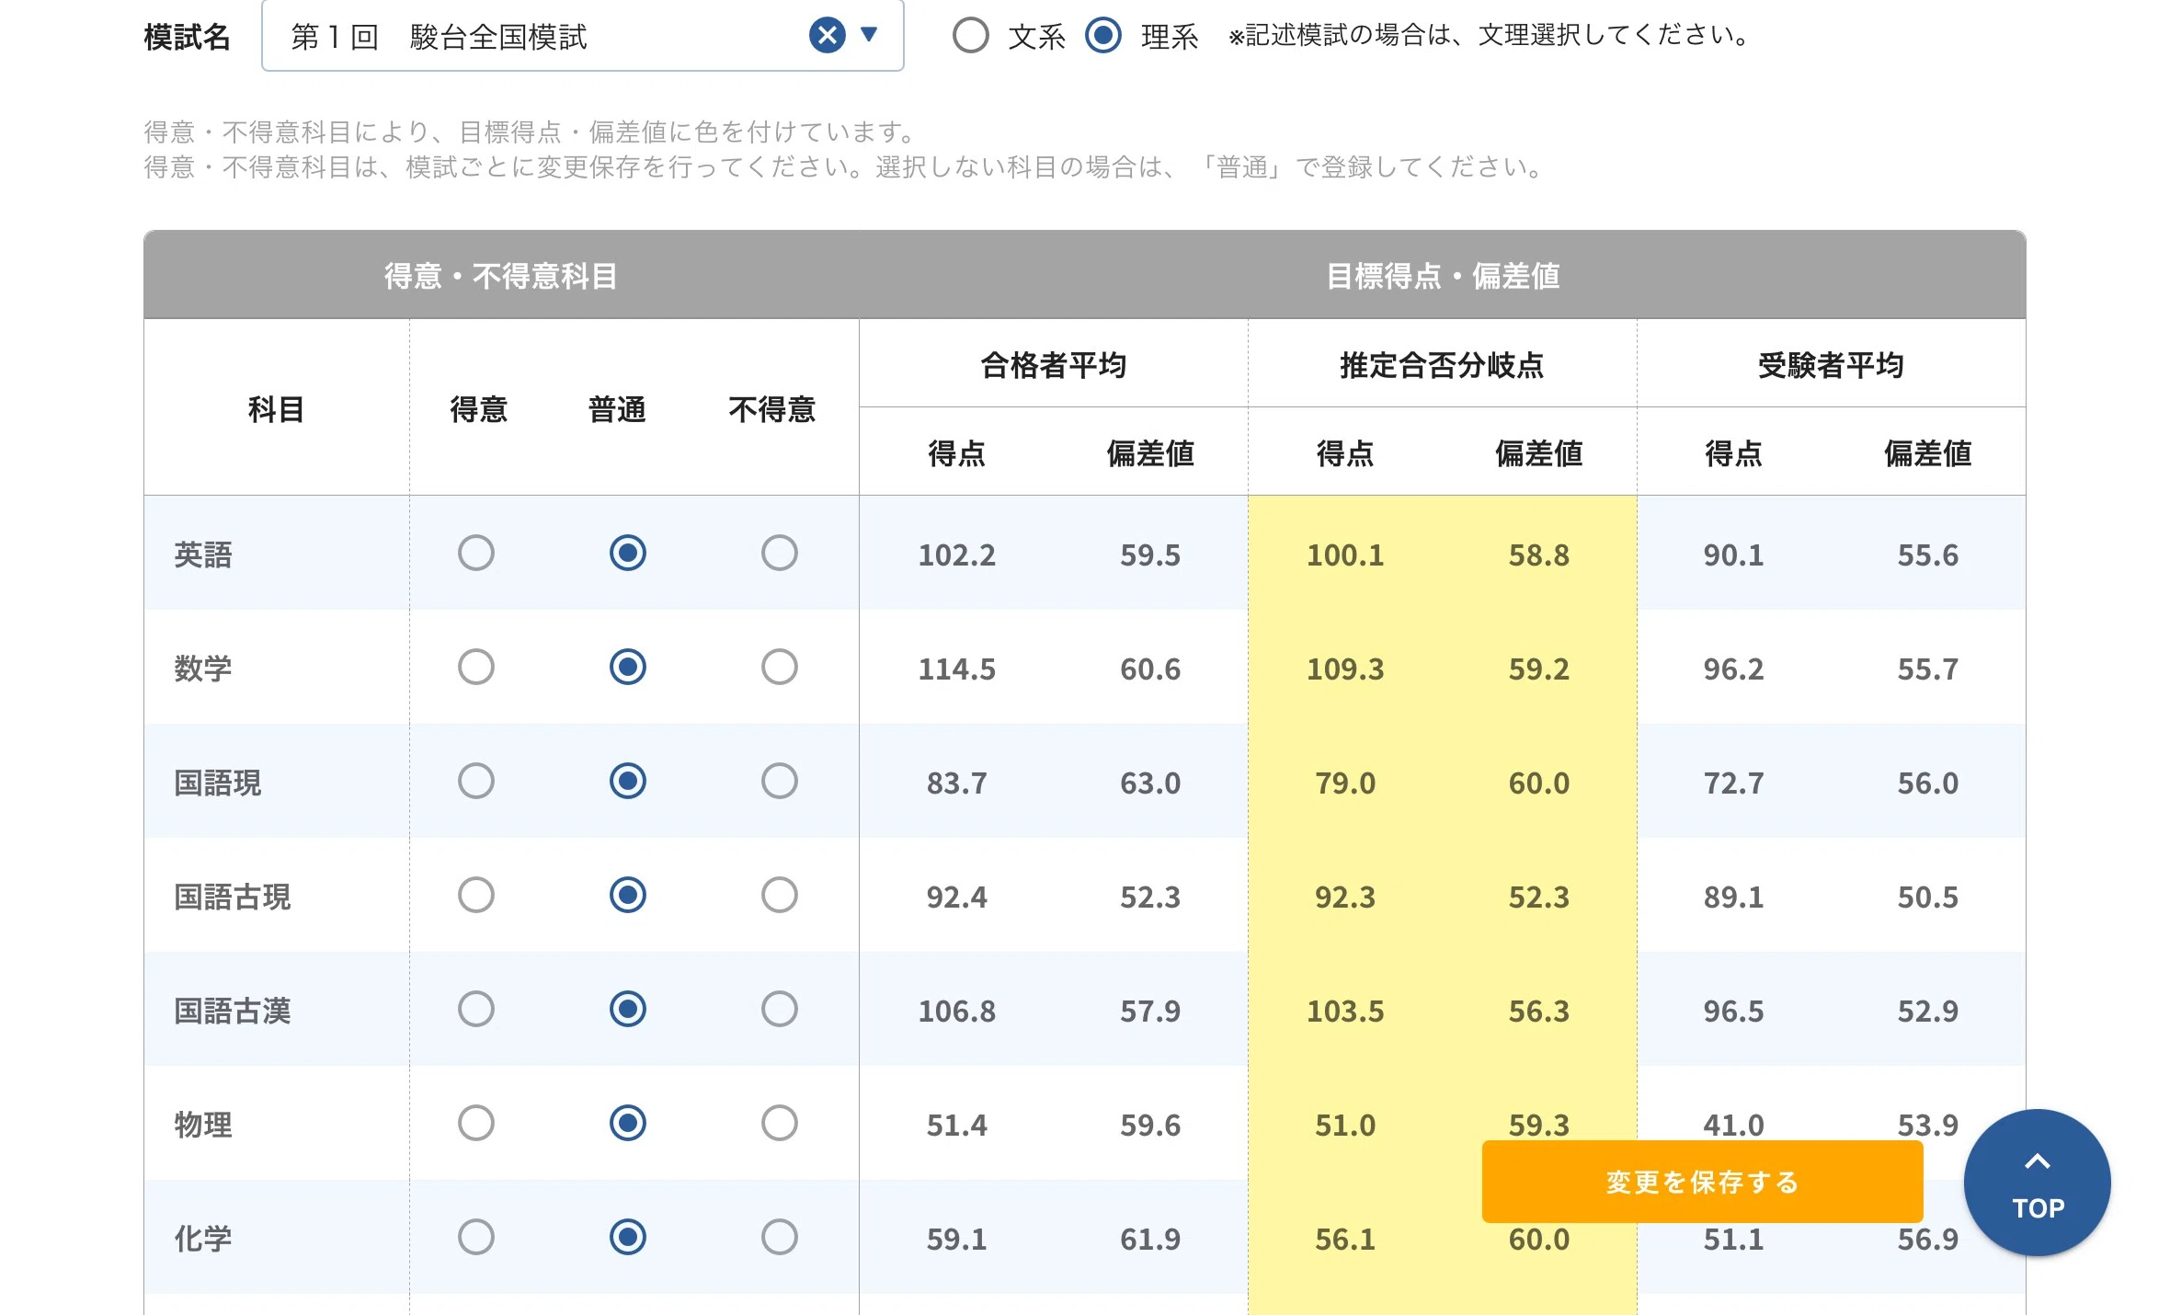Mark 物理 as 普通
2170x1315 pixels.
[628, 1123]
